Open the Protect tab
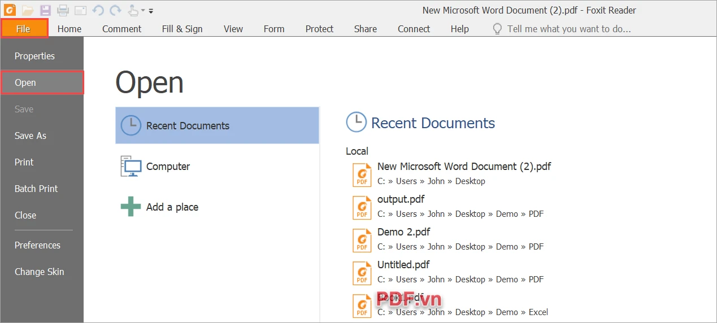Screen dimensions: 717x323 point(319,29)
